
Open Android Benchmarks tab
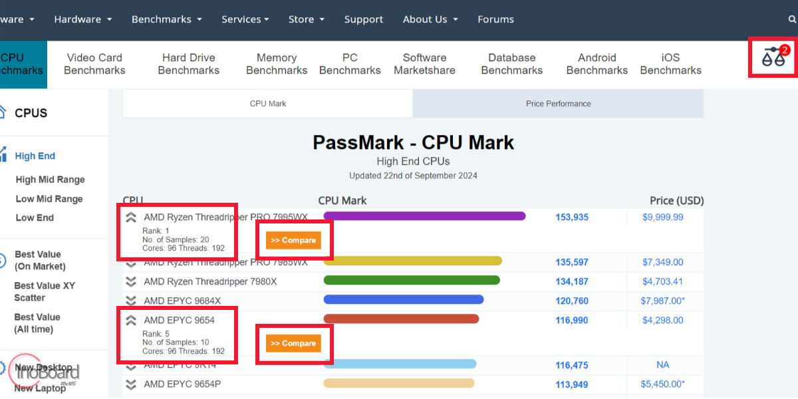tap(597, 64)
